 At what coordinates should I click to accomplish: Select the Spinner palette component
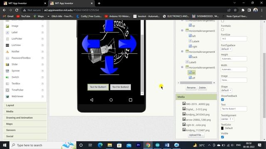coord(16,71)
